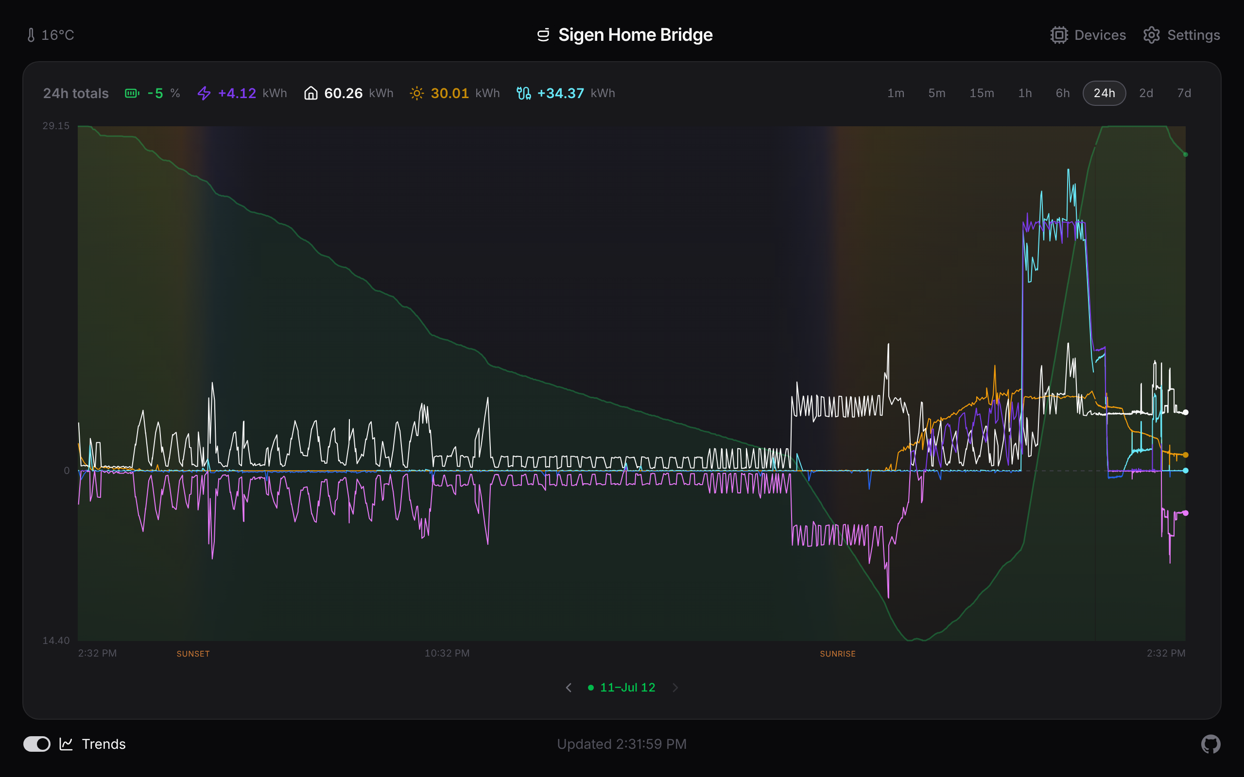The width and height of the screenshot is (1244, 777).
Task: Open Devices via the chip icon
Action: (x=1059, y=35)
